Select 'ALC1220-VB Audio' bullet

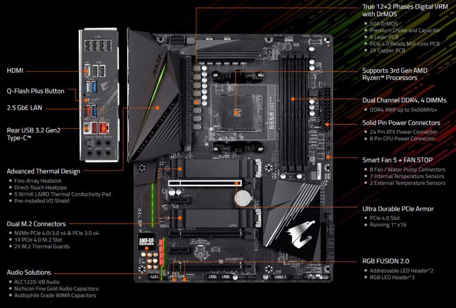click(x=37, y=282)
